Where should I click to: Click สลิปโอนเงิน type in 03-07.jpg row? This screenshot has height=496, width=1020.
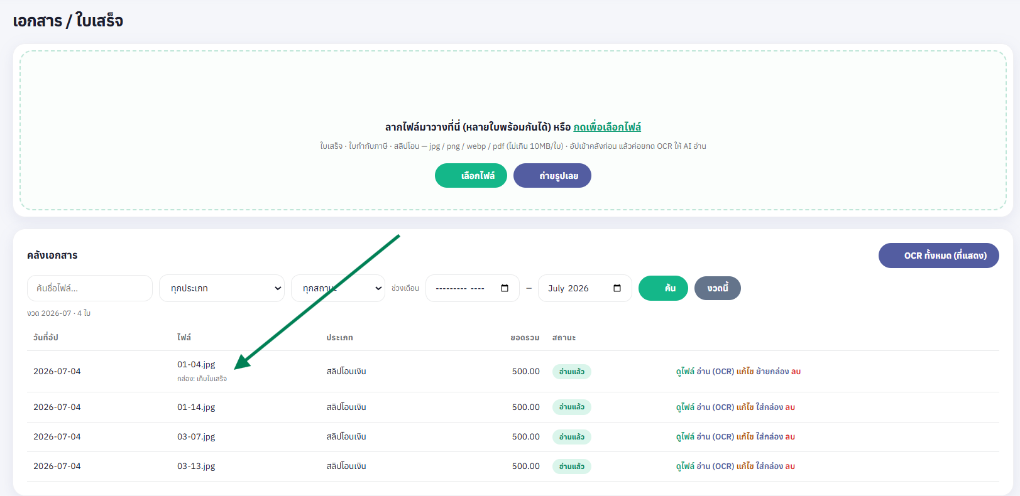346,436
